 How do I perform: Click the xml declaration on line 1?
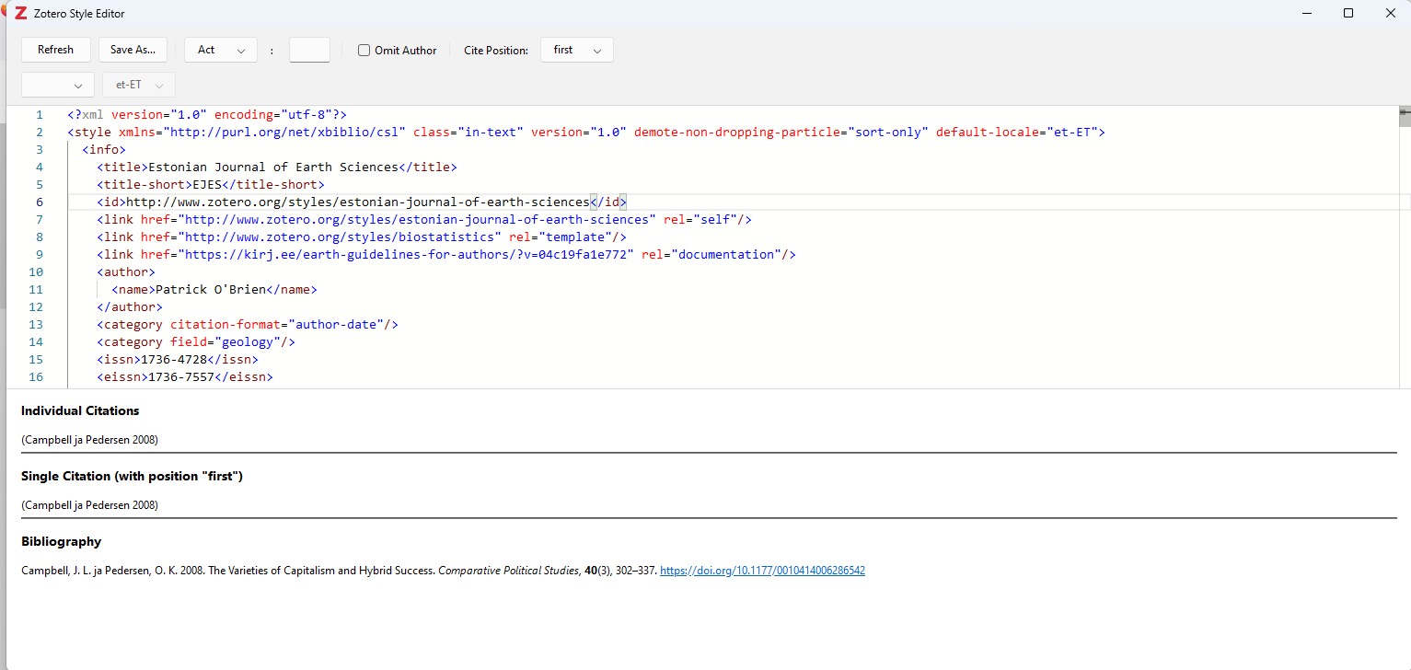206,114
